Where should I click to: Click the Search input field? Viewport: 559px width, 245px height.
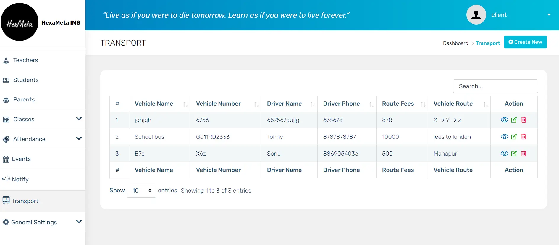[x=495, y=86]
